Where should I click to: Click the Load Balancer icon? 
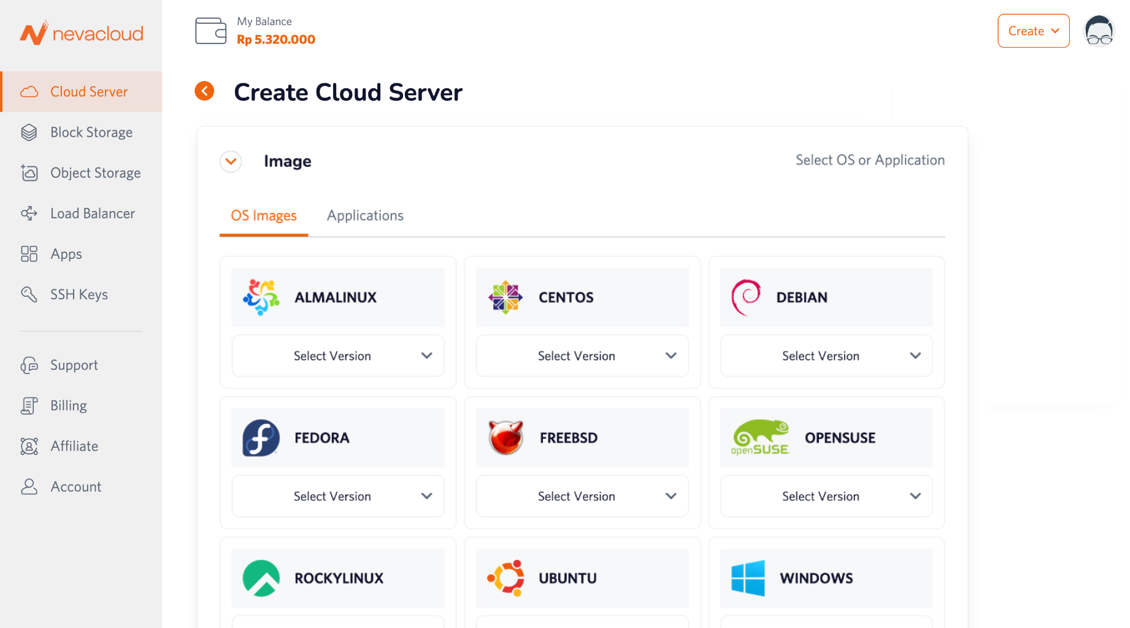(x=29, y=213)
